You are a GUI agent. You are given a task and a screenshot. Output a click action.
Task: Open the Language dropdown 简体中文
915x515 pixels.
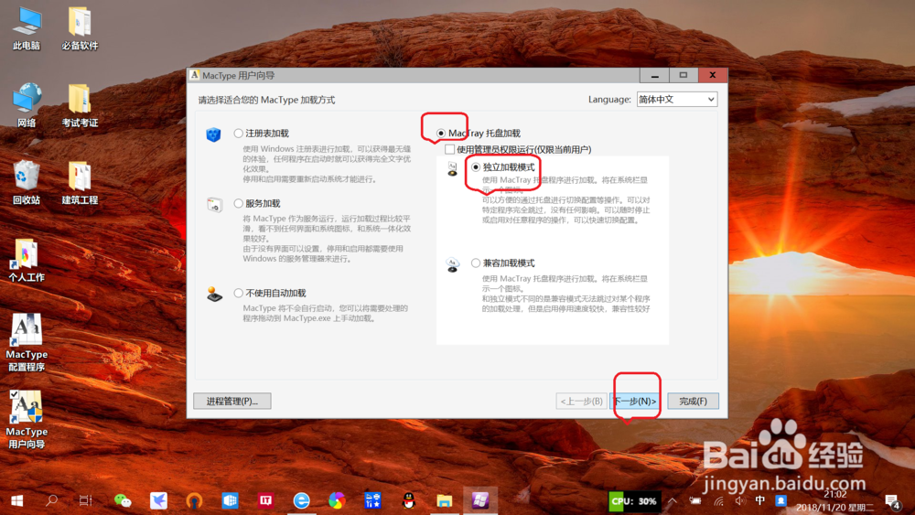pyautogui.click(x=676, y=99)
